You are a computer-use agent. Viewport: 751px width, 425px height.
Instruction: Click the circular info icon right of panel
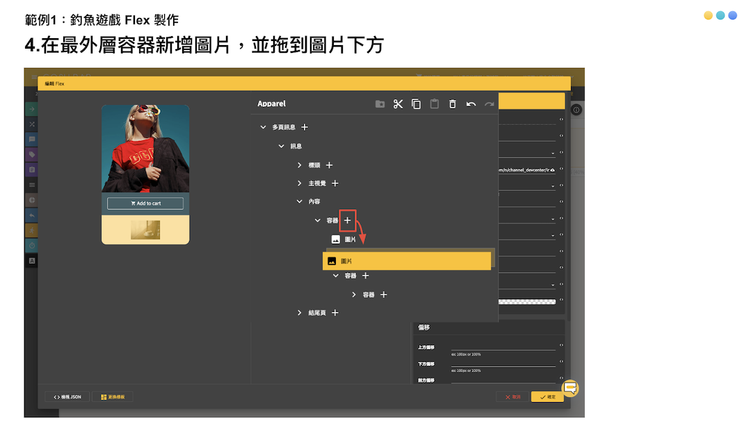click(576, 110)
